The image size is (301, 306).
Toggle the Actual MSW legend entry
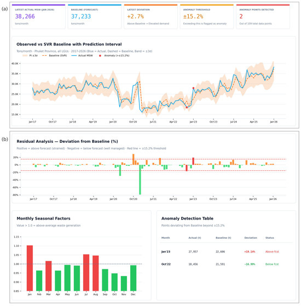tap(82, 56)
